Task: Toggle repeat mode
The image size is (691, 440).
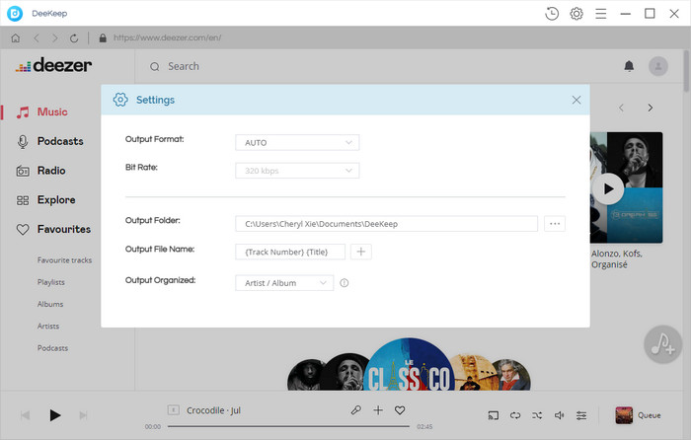Action: click(x=515, y=415)
